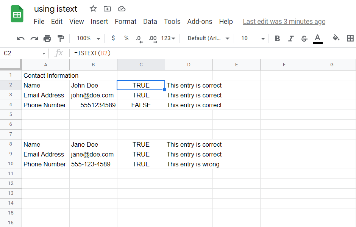The width and height of the screenshot is (356, 227).
Task: Activate the paint format tool
Action: point(61,38)
